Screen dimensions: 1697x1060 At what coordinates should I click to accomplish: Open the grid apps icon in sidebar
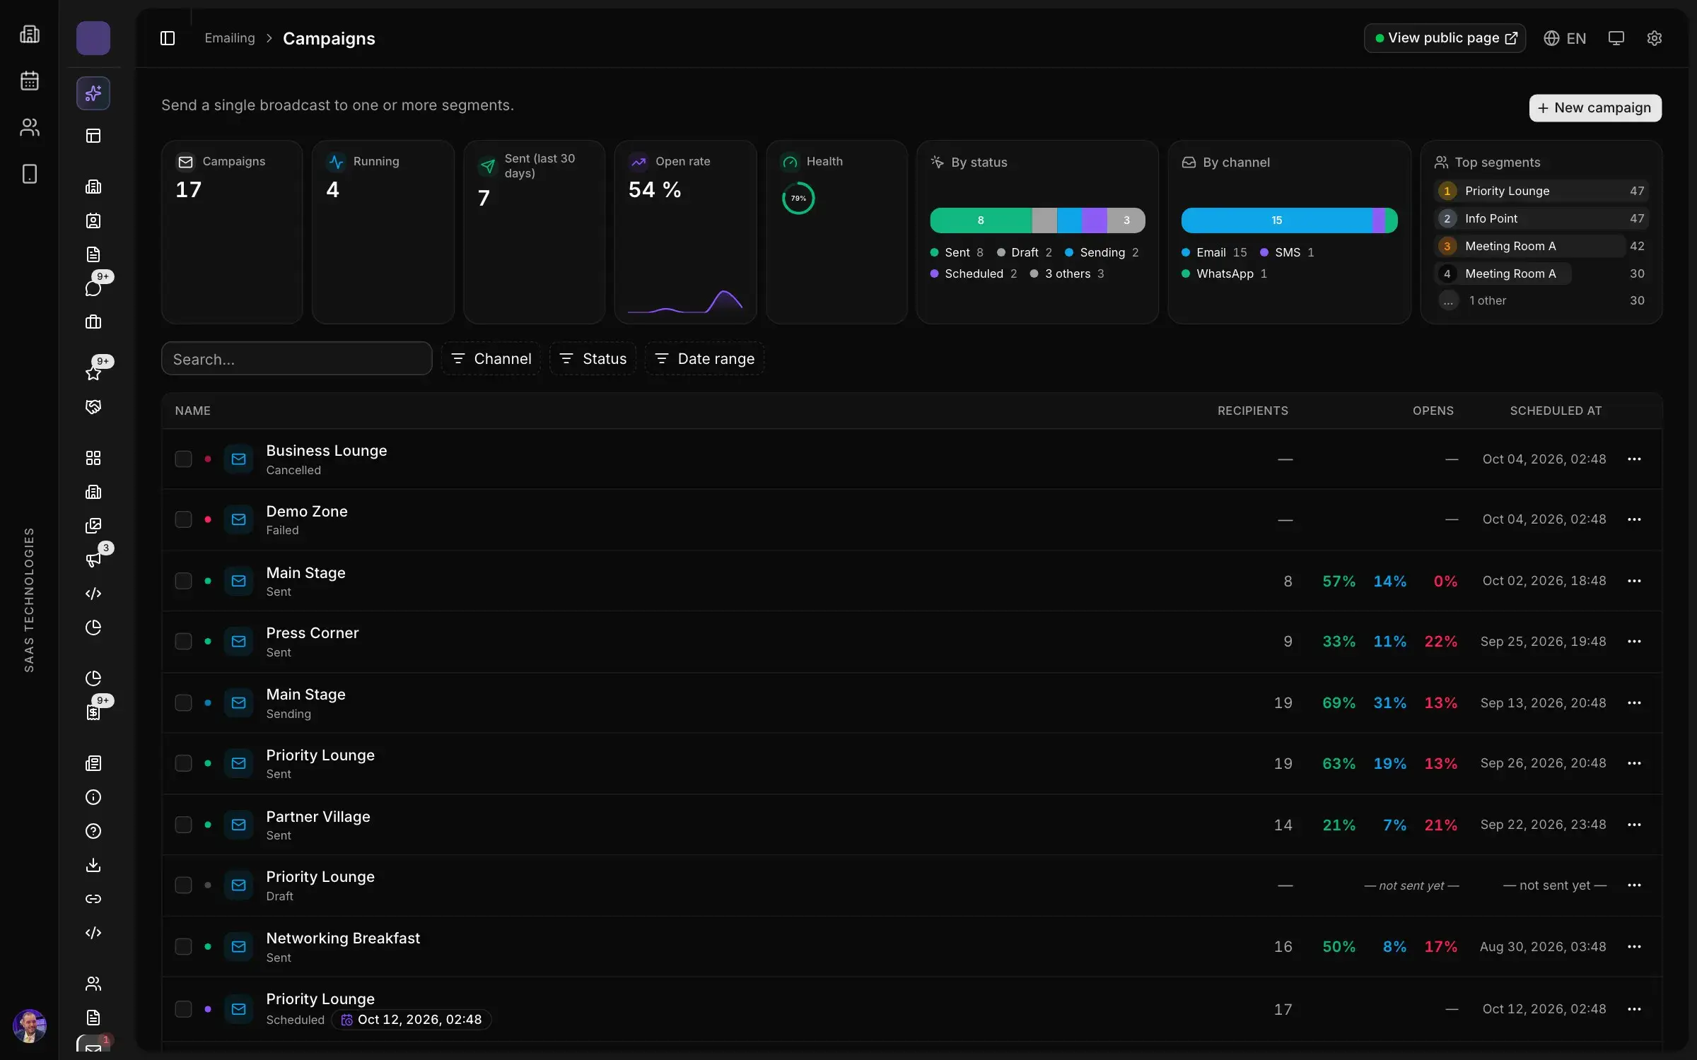(x=93, y=457)
